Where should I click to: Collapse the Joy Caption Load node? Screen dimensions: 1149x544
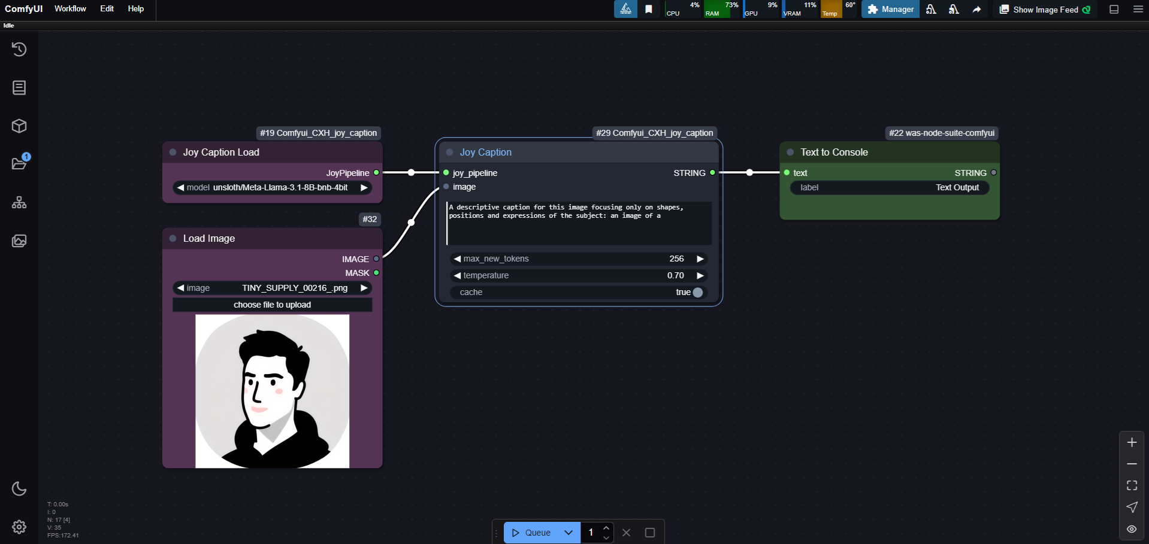pos(173,152)
